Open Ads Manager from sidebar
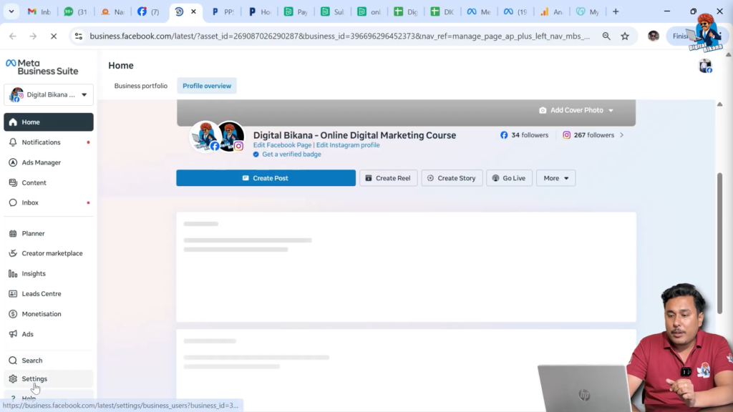 13,162
